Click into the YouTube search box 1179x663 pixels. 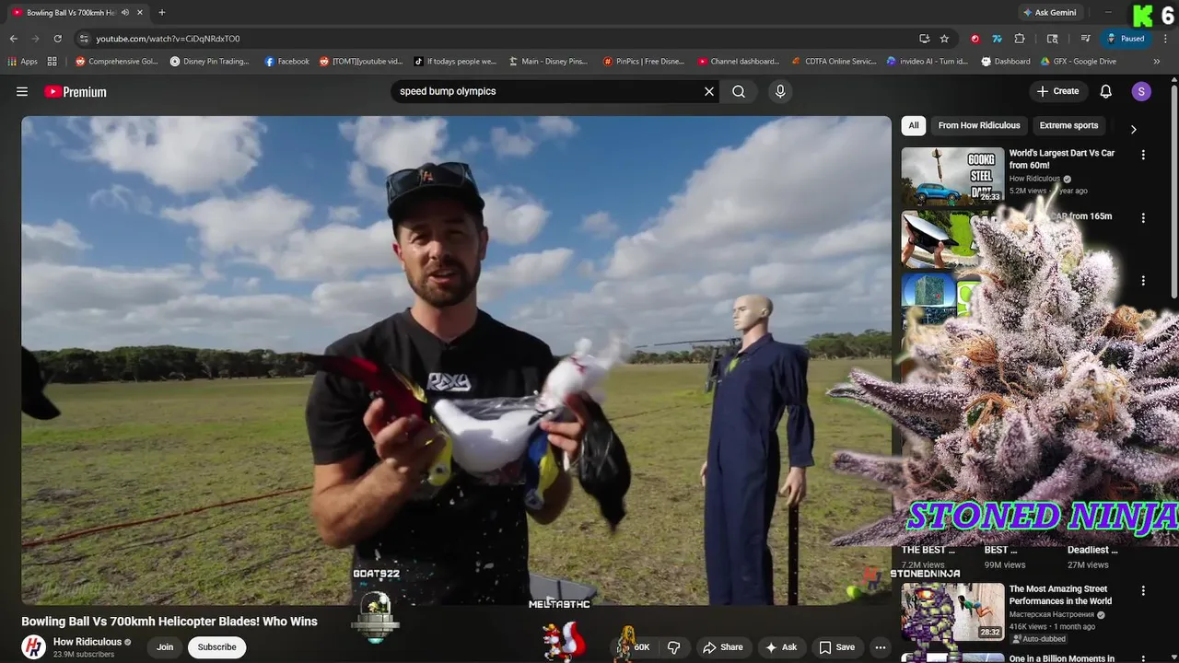pos(548,91)
